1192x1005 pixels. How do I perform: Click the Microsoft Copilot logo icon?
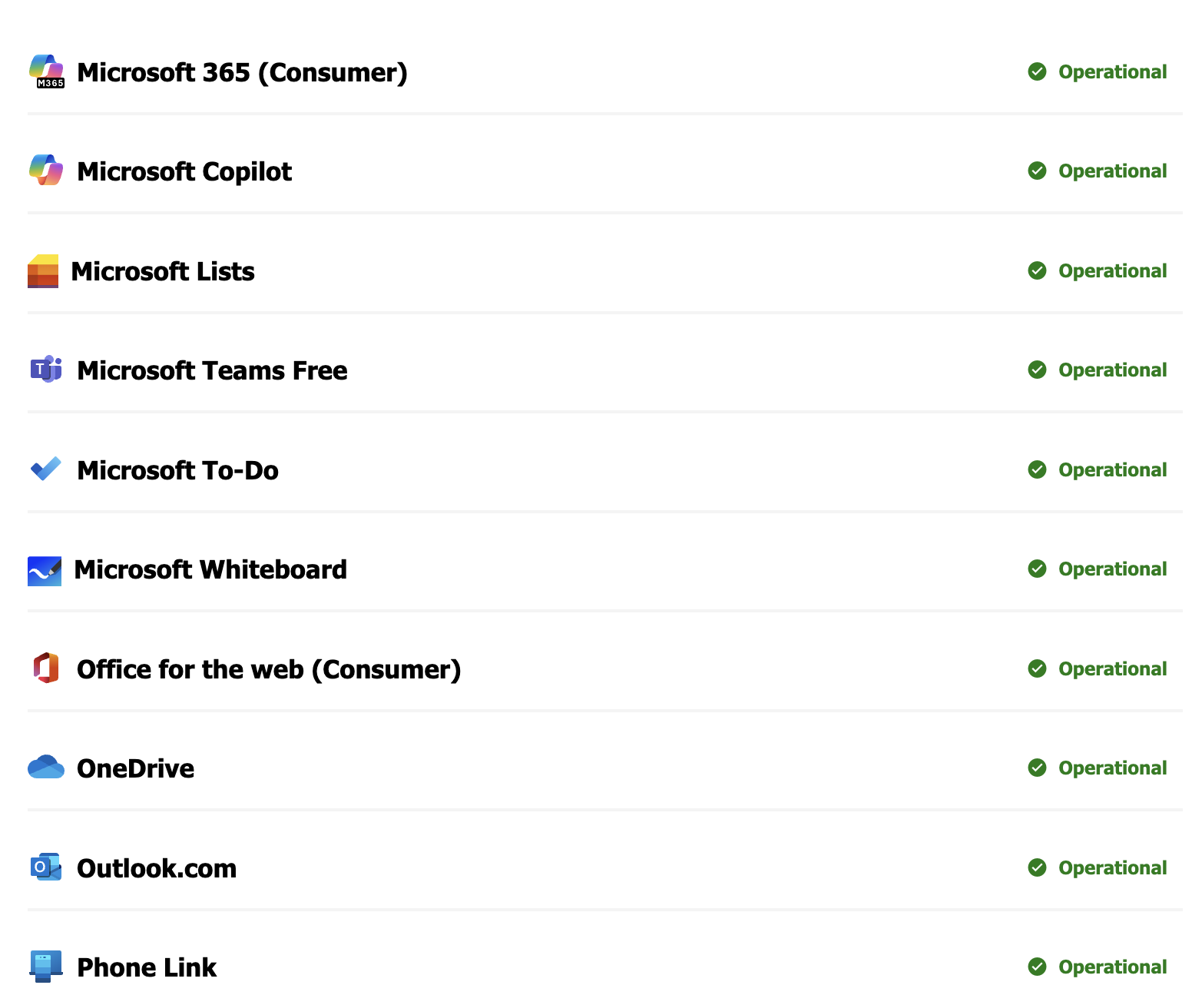click(46, 170)
